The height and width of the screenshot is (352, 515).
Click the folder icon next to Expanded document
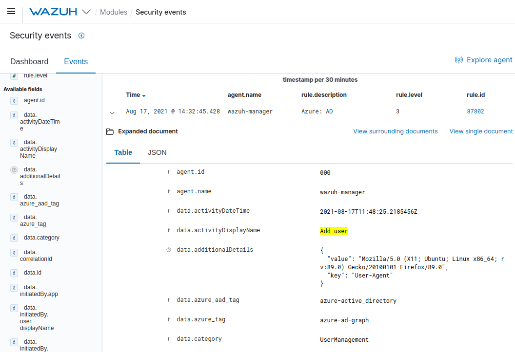click(x=111, y=131)
